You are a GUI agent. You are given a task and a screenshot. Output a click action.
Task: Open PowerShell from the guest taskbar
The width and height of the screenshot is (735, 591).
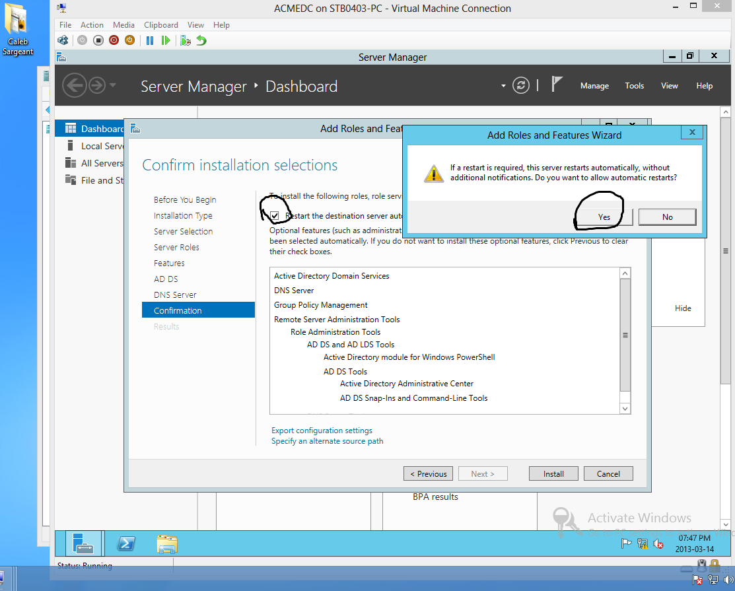coord(126,543)
